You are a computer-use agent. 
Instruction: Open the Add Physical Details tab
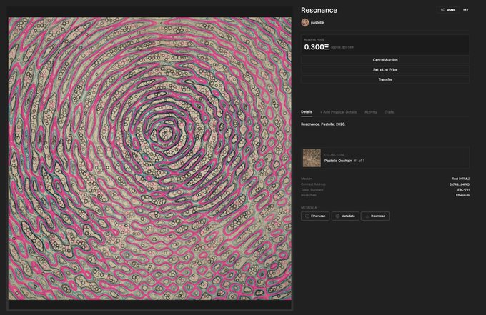(x=339, y=112)
